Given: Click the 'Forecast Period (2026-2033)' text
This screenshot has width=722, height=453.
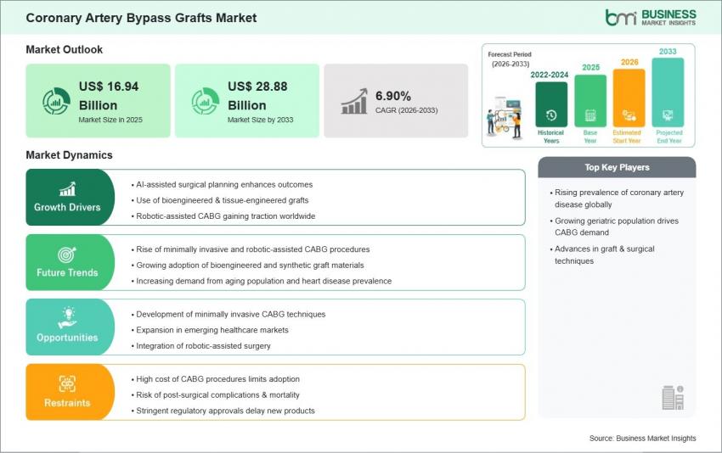Looking at the screenshot, I should (510, 59).
